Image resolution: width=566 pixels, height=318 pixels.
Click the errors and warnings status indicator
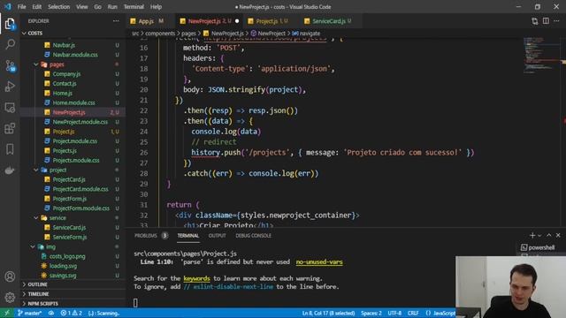click(72, 313)
